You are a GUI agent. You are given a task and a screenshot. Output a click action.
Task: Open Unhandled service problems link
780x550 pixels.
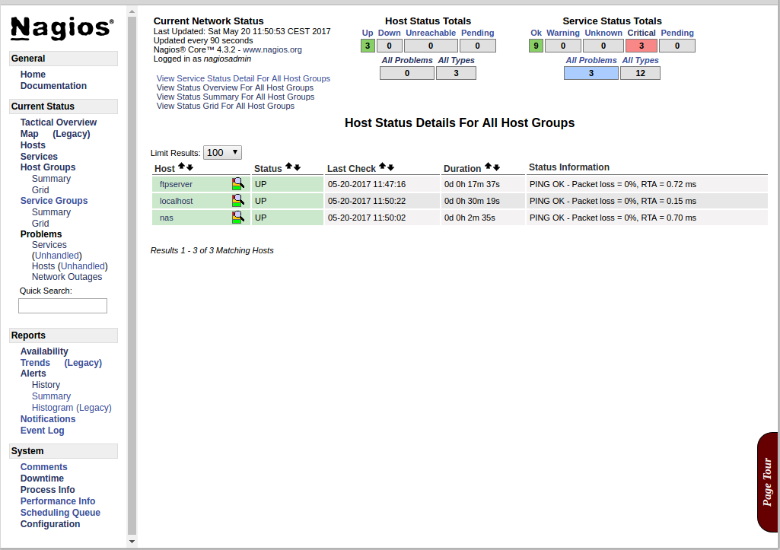(x=57, y=256)
